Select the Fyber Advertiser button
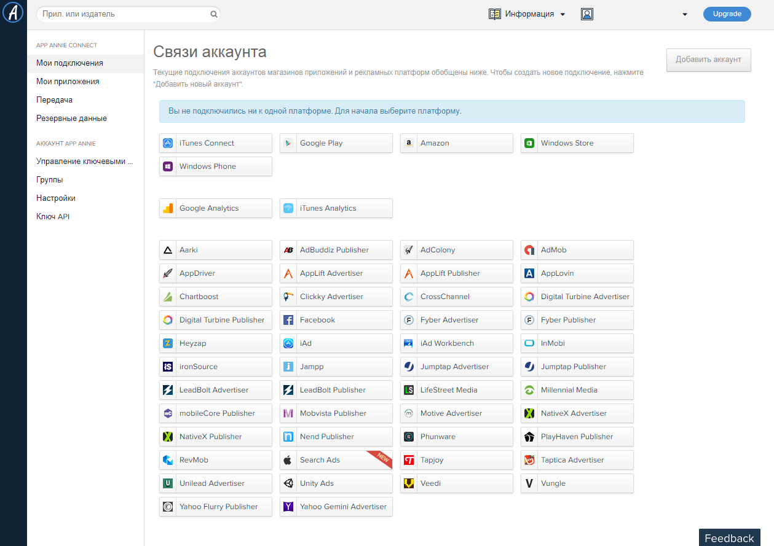 point(456,320)
